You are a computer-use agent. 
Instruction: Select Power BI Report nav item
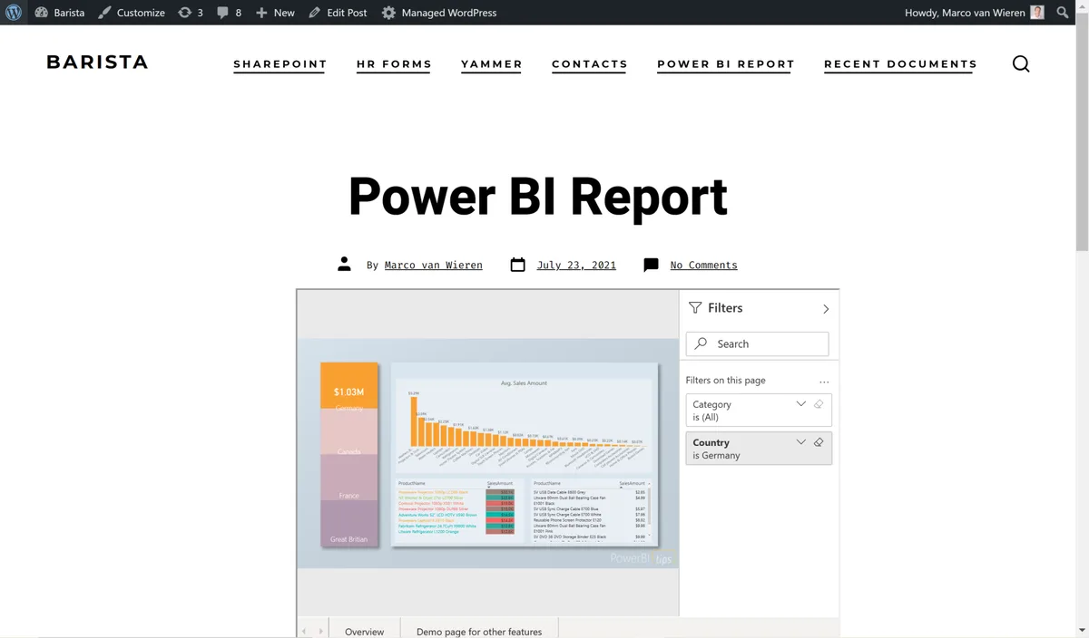[x=726, y=64]
